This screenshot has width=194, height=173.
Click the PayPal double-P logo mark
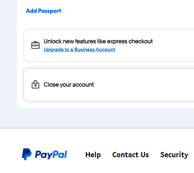coord(27,154)
